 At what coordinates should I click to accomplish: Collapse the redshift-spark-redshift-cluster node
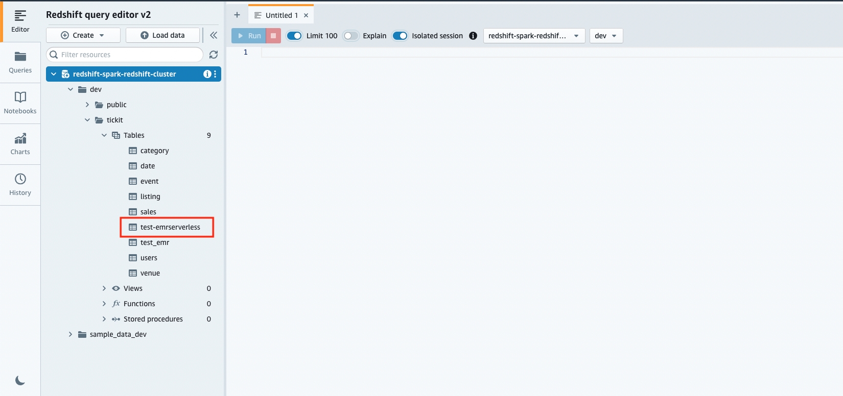click(54, 74)
